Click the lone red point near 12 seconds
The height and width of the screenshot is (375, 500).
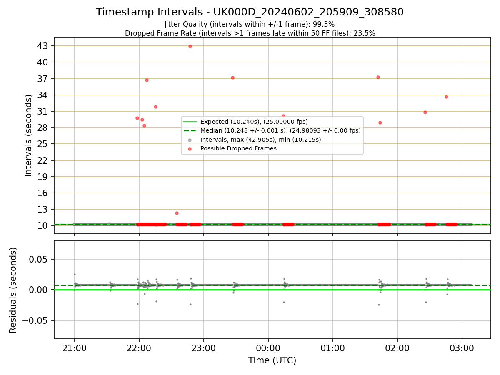177,213
